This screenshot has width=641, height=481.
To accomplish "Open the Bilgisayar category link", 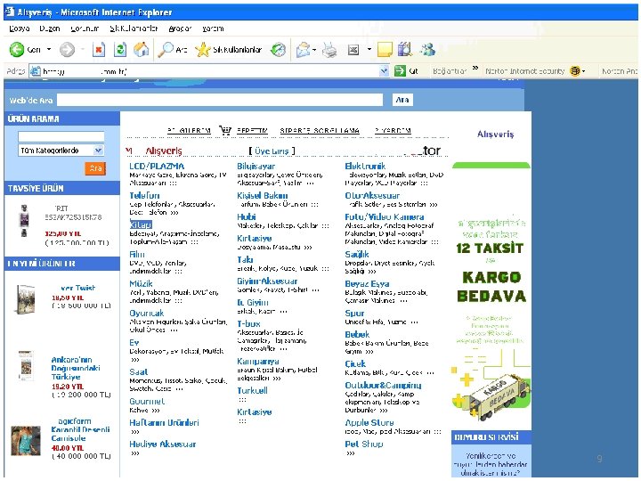I will (256, 166).
